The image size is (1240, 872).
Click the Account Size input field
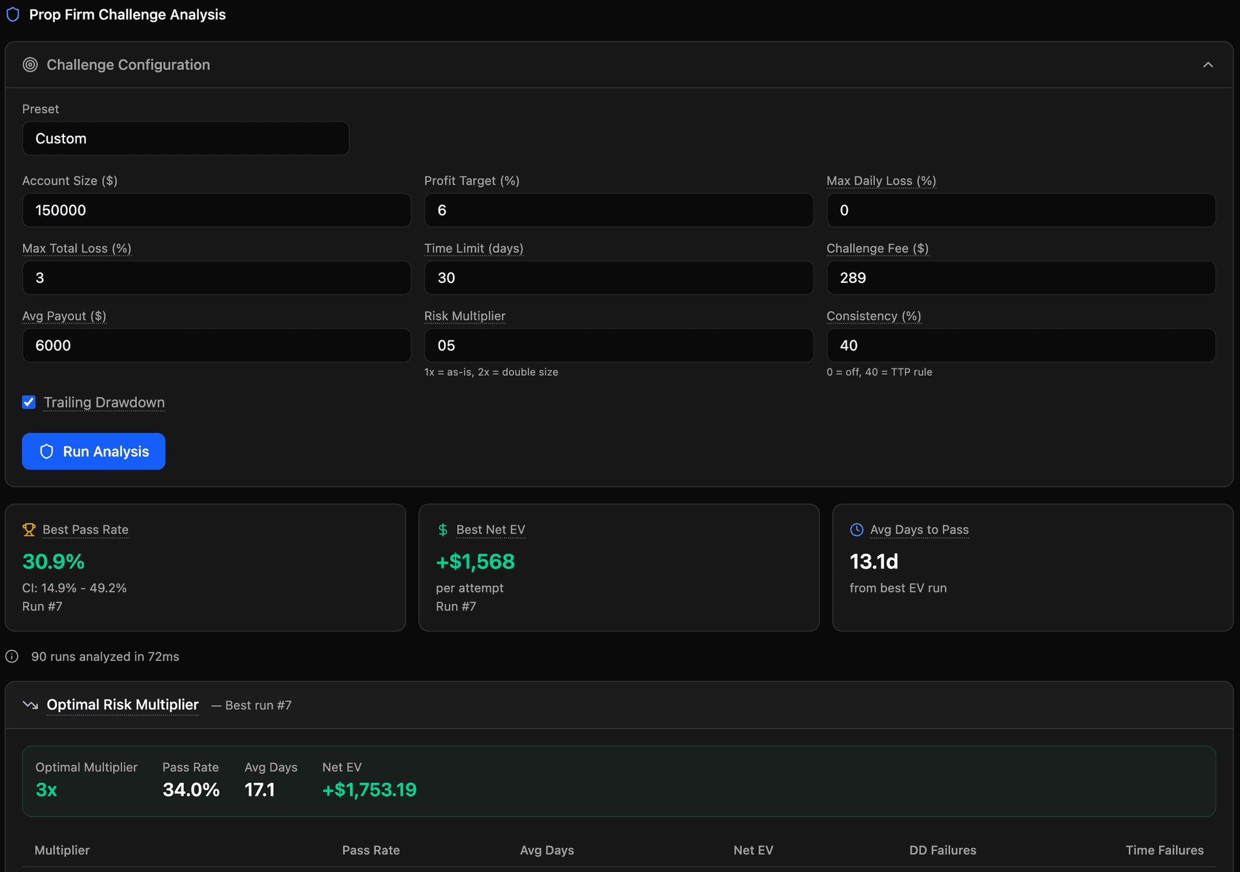[216, 210]
